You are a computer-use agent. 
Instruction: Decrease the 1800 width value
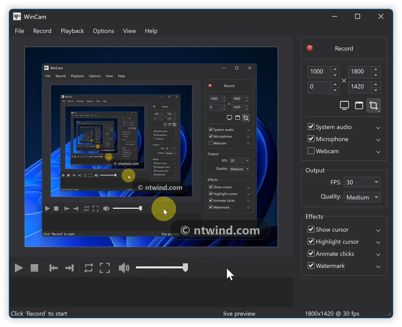click(376, 75)
